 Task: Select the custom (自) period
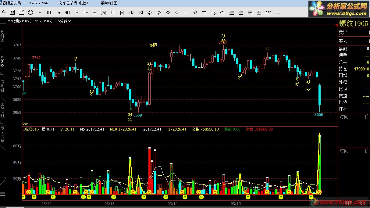[122, 13]
